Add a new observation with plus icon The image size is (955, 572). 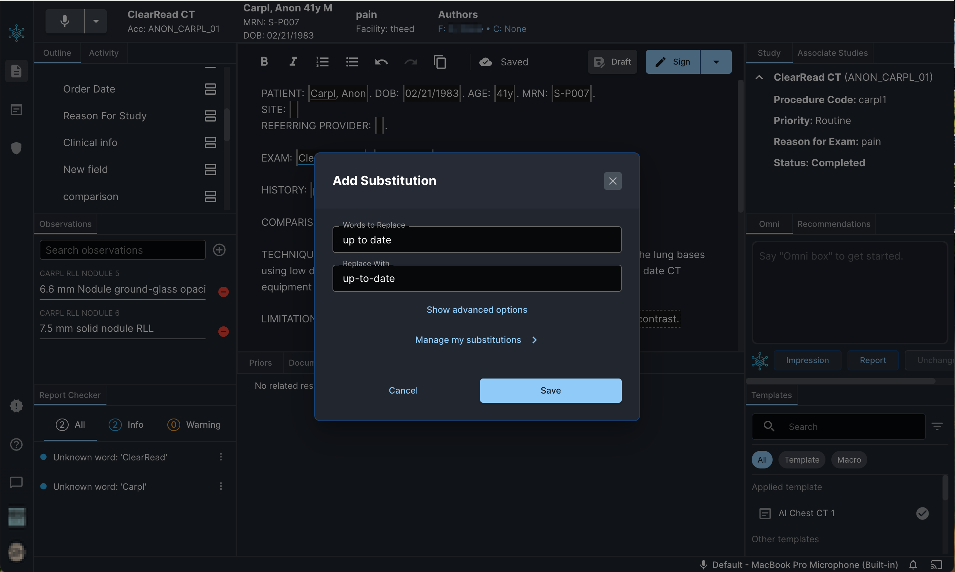(219, 250)
